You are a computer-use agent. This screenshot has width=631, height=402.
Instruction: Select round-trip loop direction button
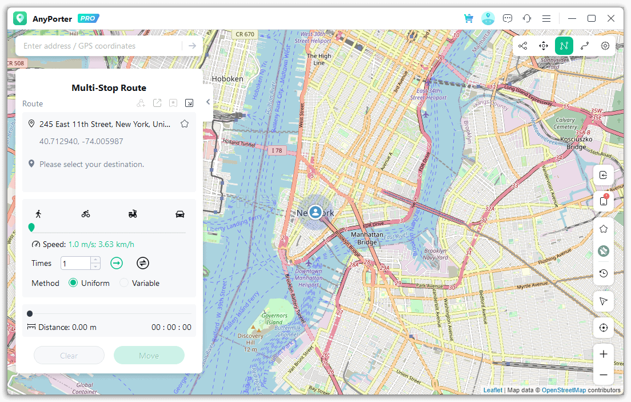(x=143, y=264)
